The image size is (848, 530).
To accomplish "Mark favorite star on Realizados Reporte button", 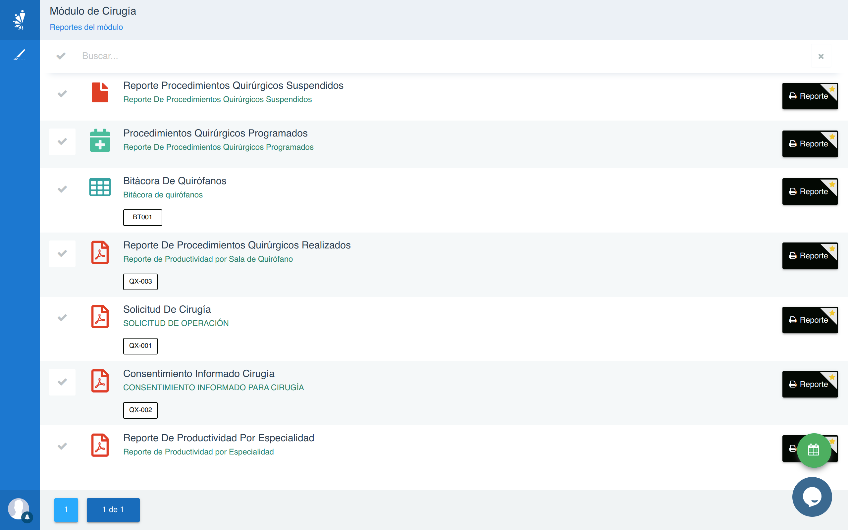I will point(832,248).
